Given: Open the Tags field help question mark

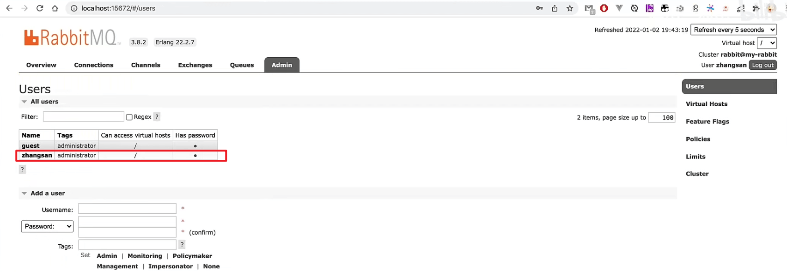Looking at the screenshot, I should pos(182,245).
